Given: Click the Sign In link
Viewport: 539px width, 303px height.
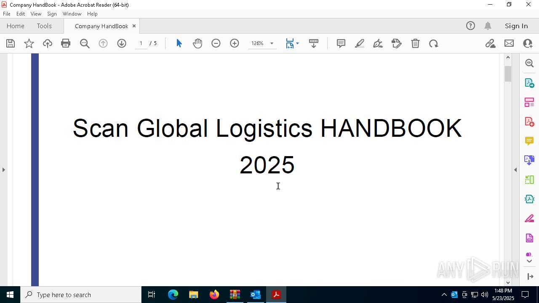Looking at the screenshot, I should tap(516, 26).
